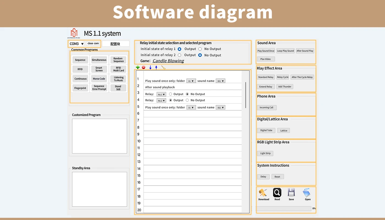Move row down with blue down arrow
The image size is (385, 220).
(150, 67)
